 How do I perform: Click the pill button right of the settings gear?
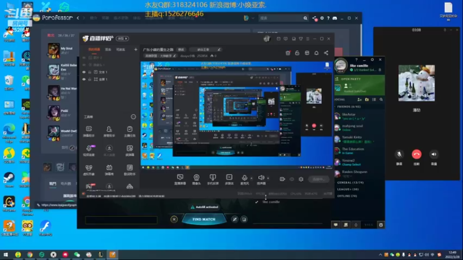(x=319, y=179)
